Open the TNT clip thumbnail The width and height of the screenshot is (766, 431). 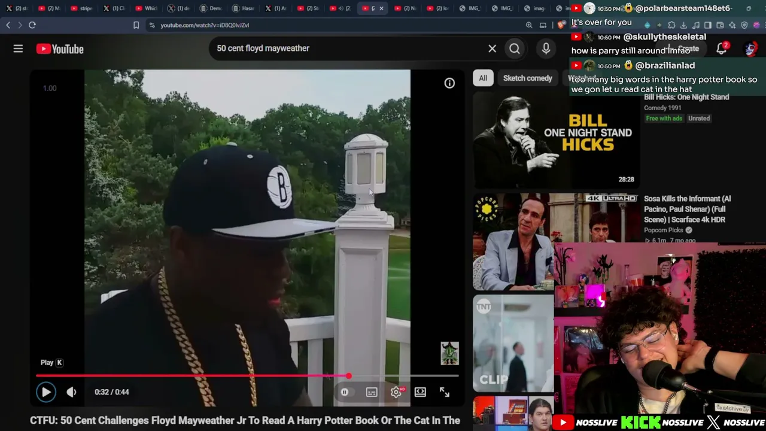(513, 343)
